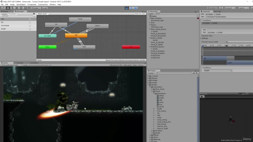Toggle the Hit trigger parameter
This screenshot has height=142, width=253.
(30, 22)
